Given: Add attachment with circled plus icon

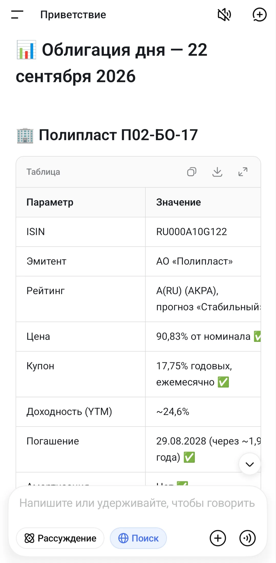Looking at the screenshot, I should click(218, 538).
